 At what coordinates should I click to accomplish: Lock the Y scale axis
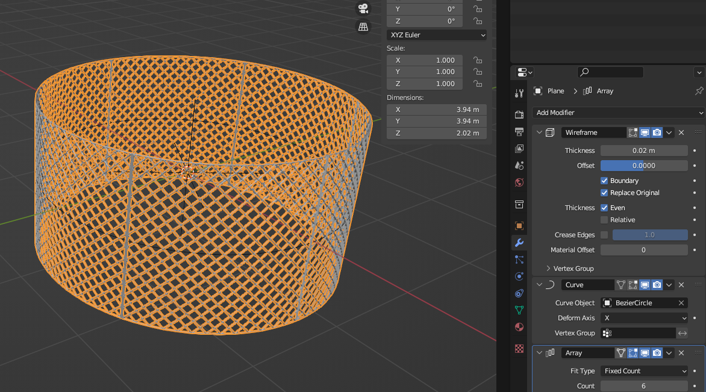(x=478, y=72)
